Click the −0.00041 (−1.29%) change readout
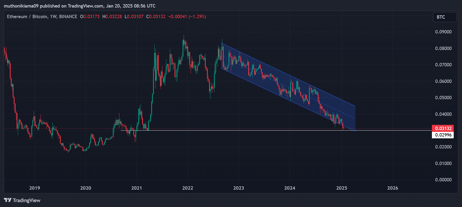 coord(187,17)
